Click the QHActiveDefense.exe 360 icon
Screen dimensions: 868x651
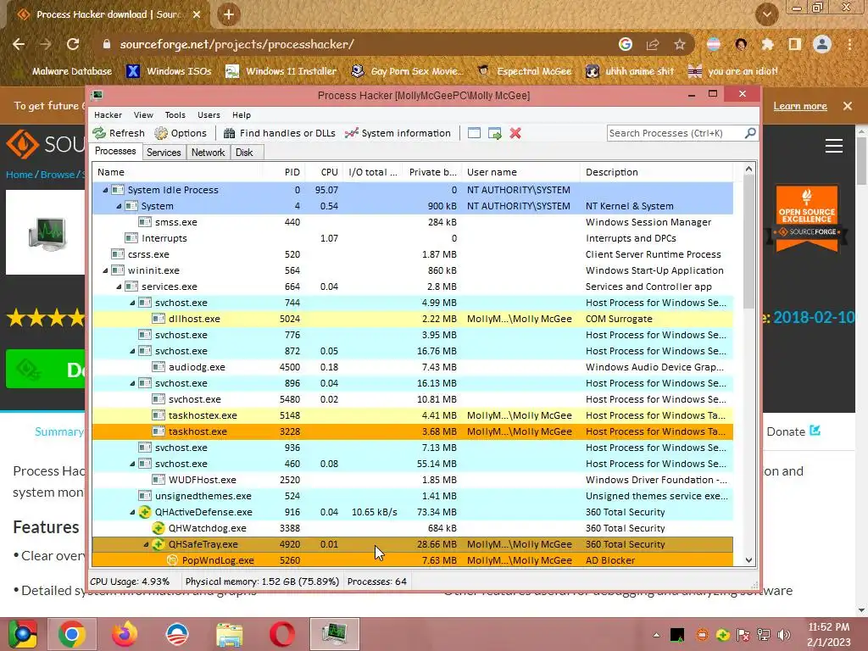(x=144, y=512)
